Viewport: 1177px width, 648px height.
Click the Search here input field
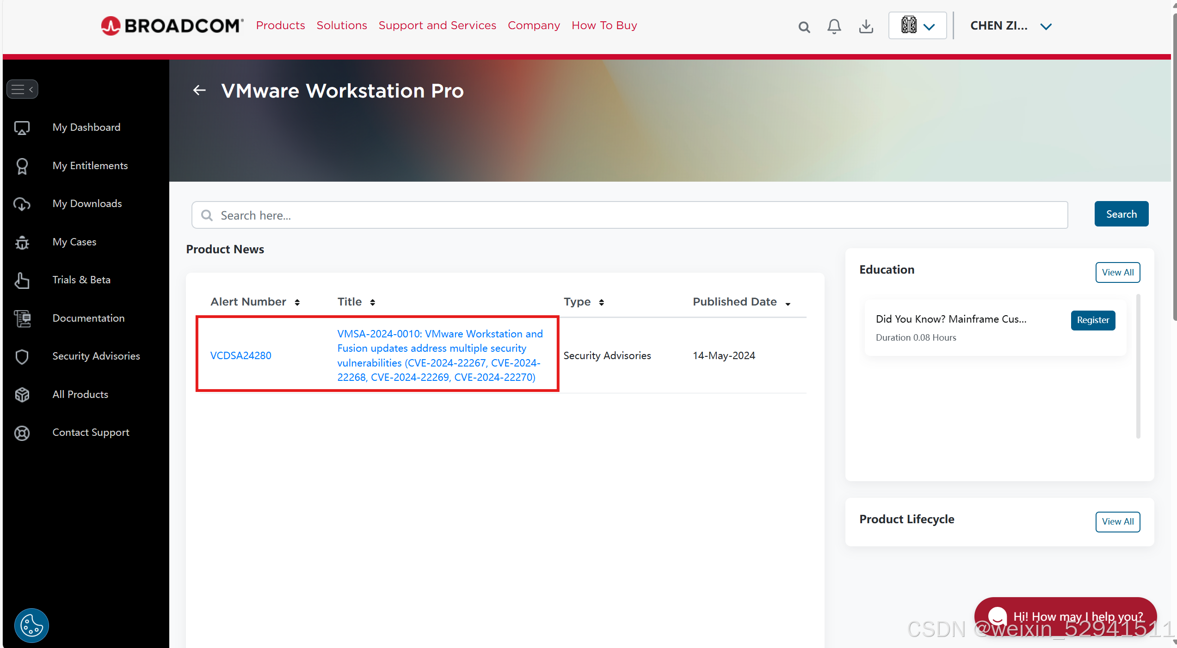(629, 215)
